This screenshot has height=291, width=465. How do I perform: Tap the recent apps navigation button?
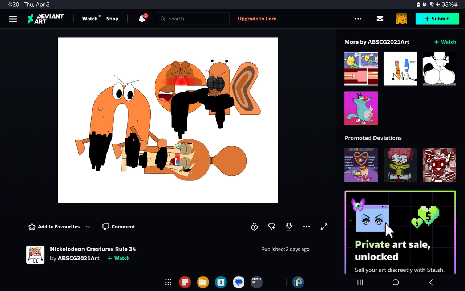(360, 282)
